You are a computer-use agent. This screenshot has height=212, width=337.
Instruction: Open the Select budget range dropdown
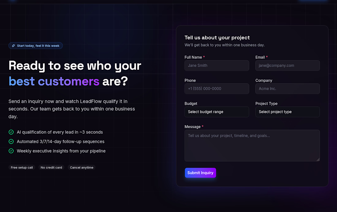(217, 112)
